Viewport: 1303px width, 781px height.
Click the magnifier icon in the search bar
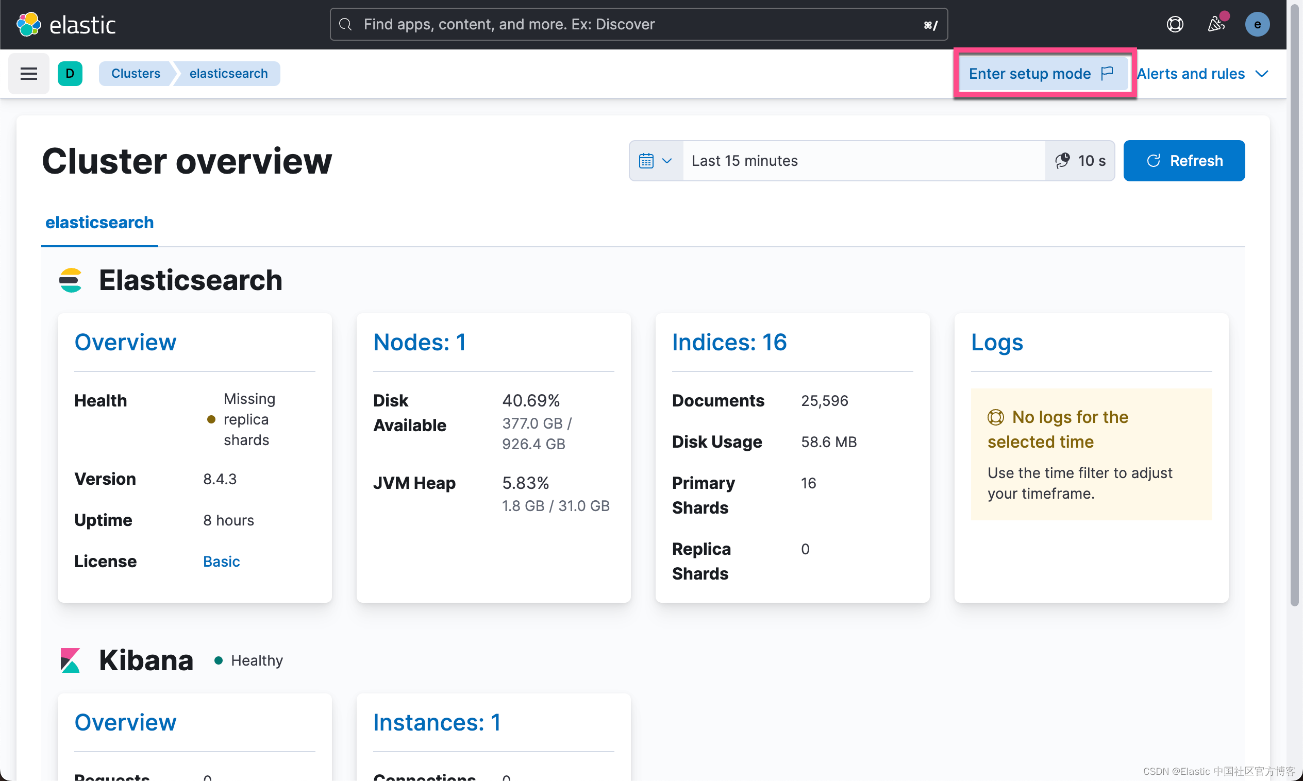click(x=345, y=24)
